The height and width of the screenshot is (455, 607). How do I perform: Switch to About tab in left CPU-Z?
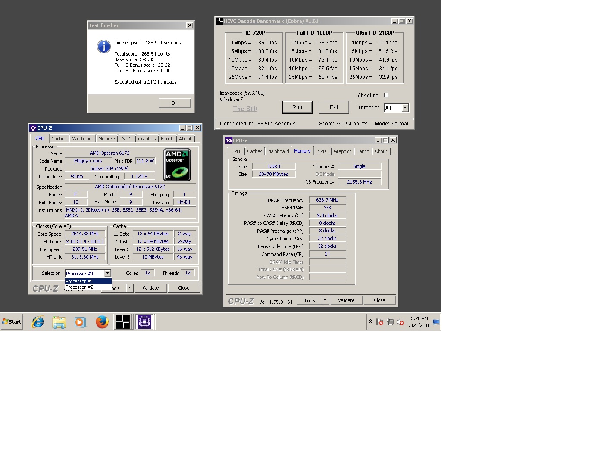[x=185, y=139]
